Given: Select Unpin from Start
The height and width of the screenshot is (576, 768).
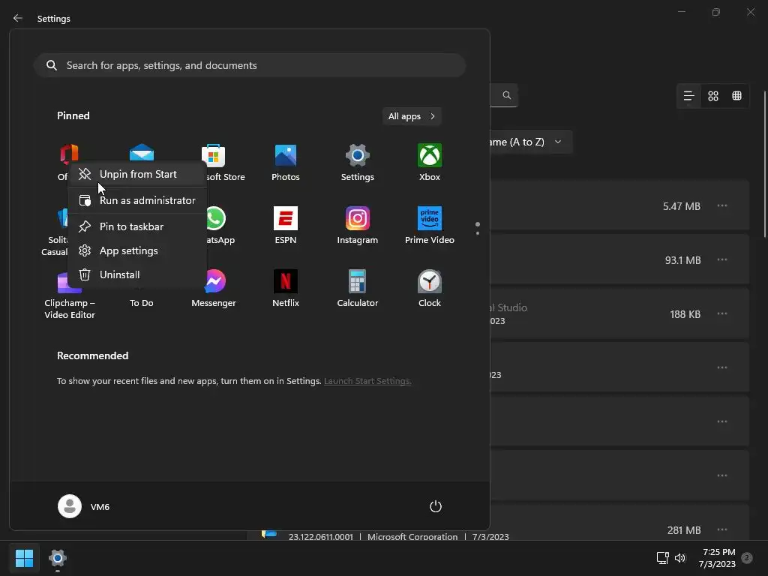Looking at the screenshot, I should [x=137, y=174].
